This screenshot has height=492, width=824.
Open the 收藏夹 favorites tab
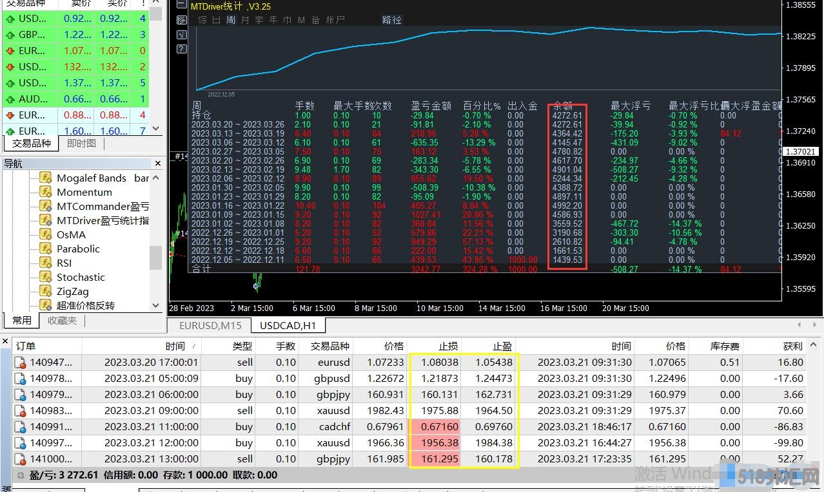(x=62, y=320)
